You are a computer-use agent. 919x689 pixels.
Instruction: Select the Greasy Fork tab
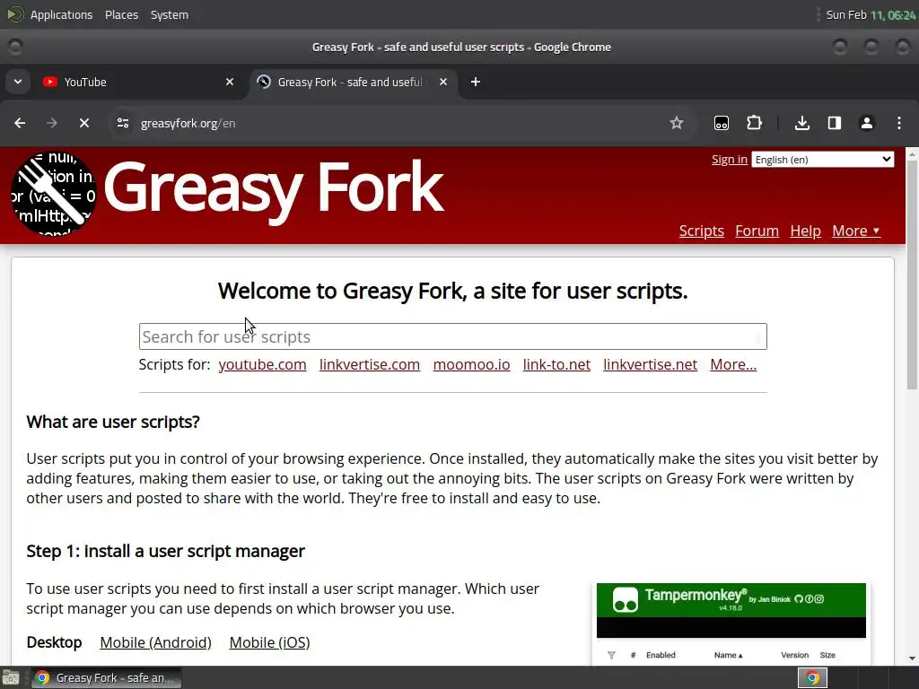352,82
